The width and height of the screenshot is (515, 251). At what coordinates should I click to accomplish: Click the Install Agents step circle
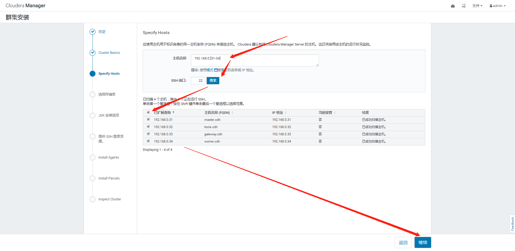(x=93, y=158)
